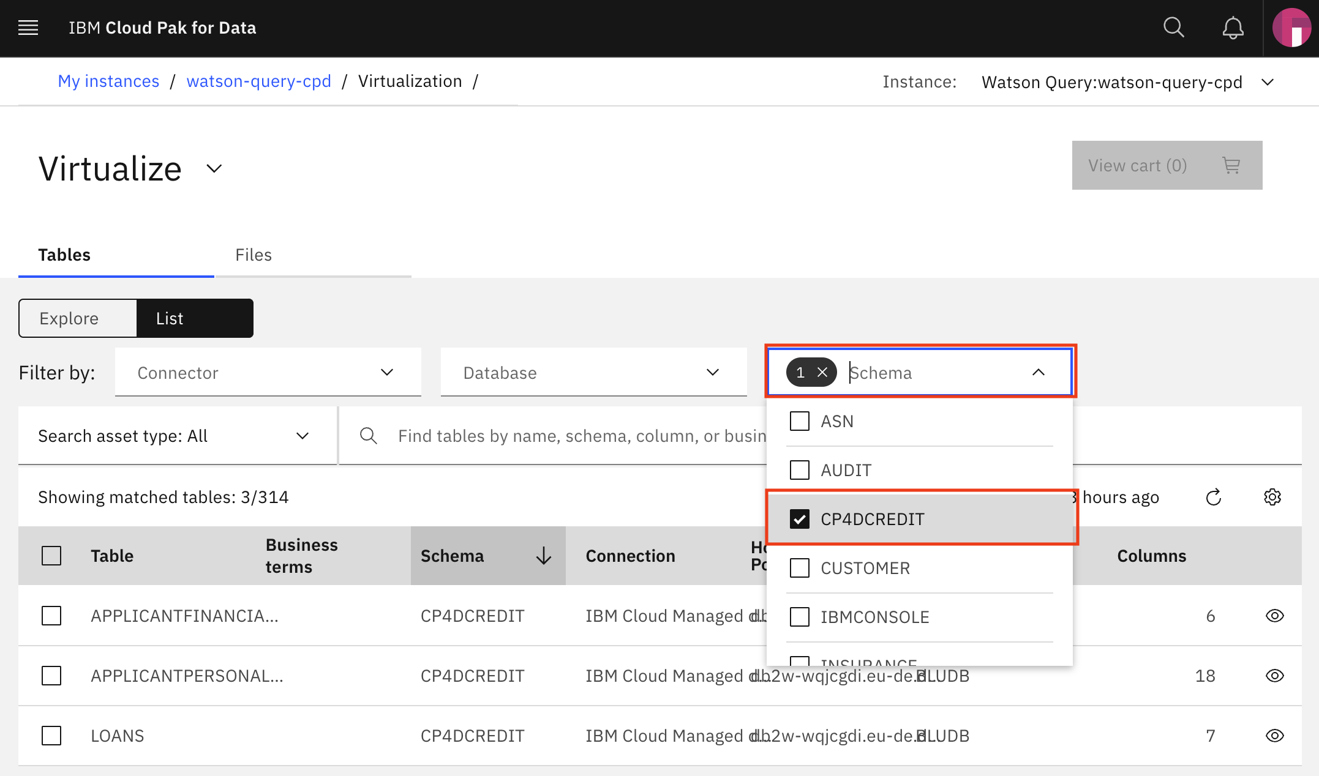Select the APPLICANTFINANCIA table row checkbox
The height and width of the screenshot is (776, 1319).
51,616
